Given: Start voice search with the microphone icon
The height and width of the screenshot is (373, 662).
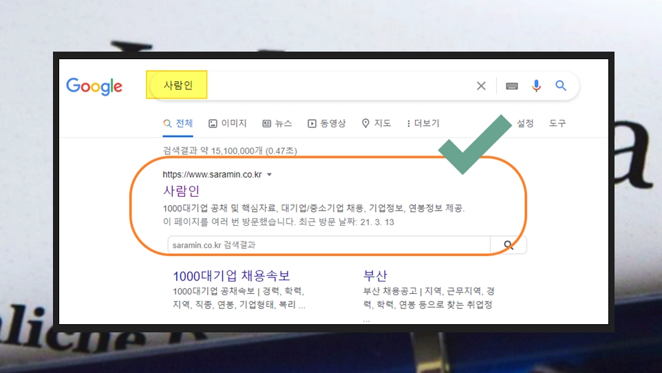Looking at the screenshot, I should click(x=536, y=86).
